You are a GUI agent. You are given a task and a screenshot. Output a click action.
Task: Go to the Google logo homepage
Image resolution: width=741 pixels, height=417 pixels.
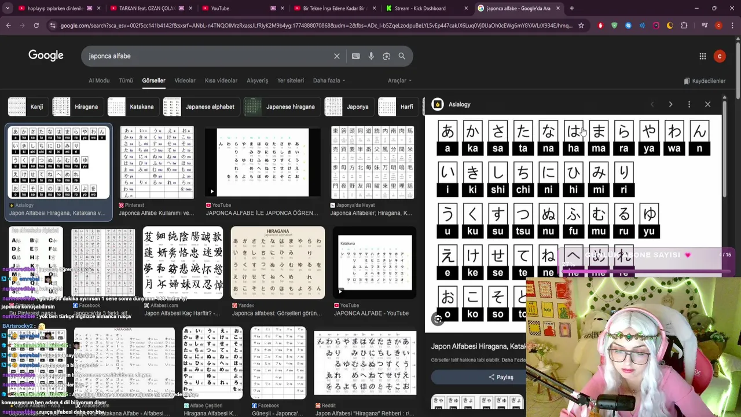[x=46, y=56]
